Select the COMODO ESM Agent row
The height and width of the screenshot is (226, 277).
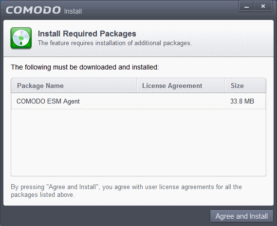point(138,101)
